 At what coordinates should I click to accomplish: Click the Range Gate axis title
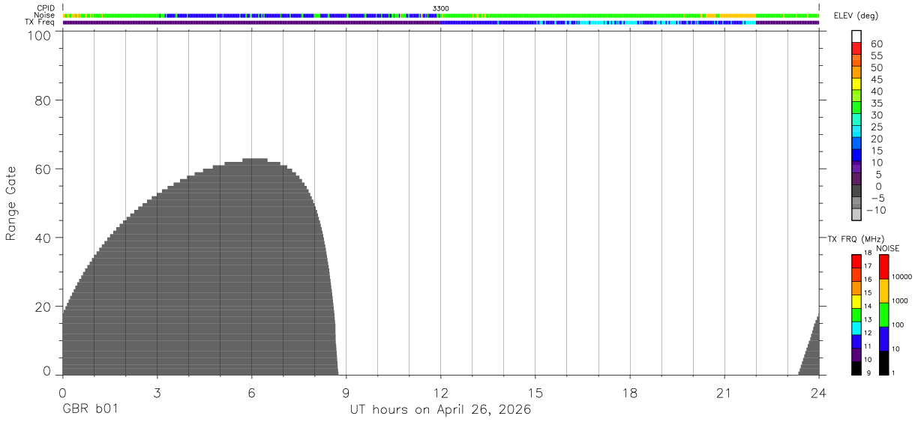tap(11, 203)
